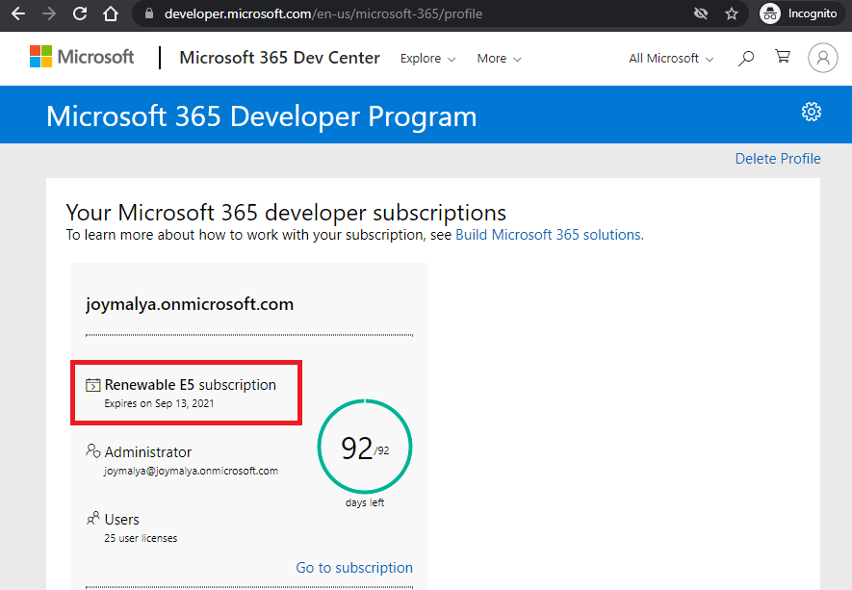
Task: Expand the More menu
Action: tap(499, 58)
